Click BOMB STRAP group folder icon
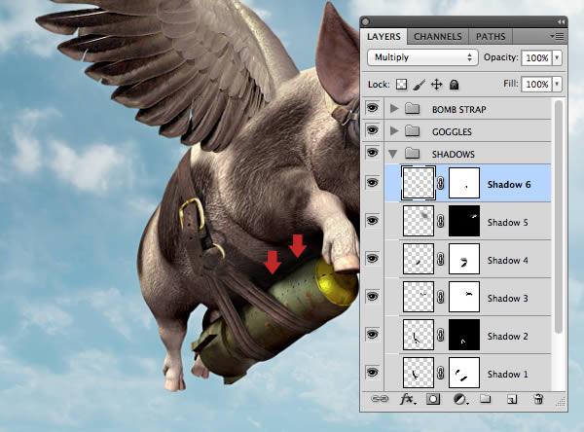 click(x=413, y=108)
